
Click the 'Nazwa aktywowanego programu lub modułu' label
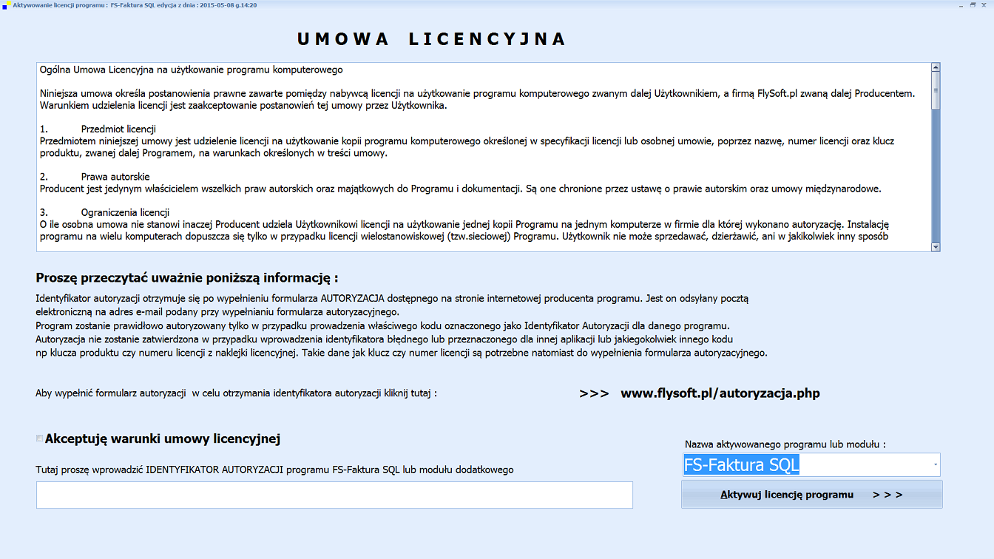click(785, 444)
